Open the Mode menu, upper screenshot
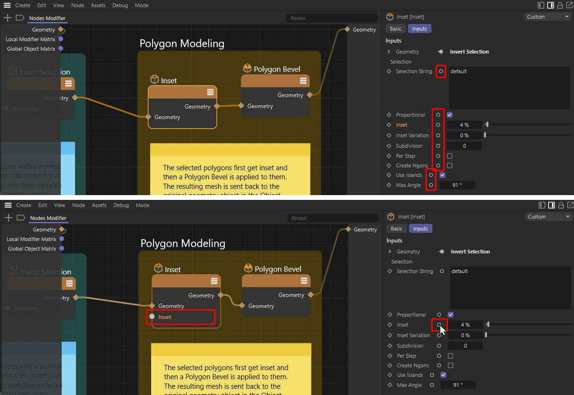The image size is (574, 395). 142,5
